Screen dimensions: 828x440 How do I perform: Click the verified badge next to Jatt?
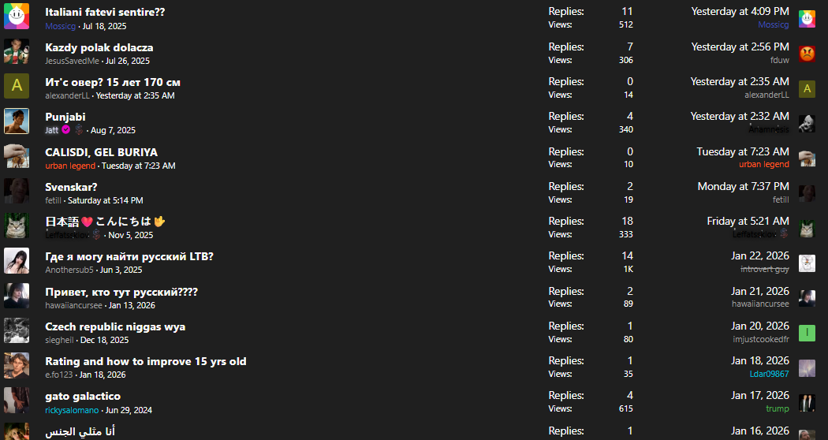point(66,130)
